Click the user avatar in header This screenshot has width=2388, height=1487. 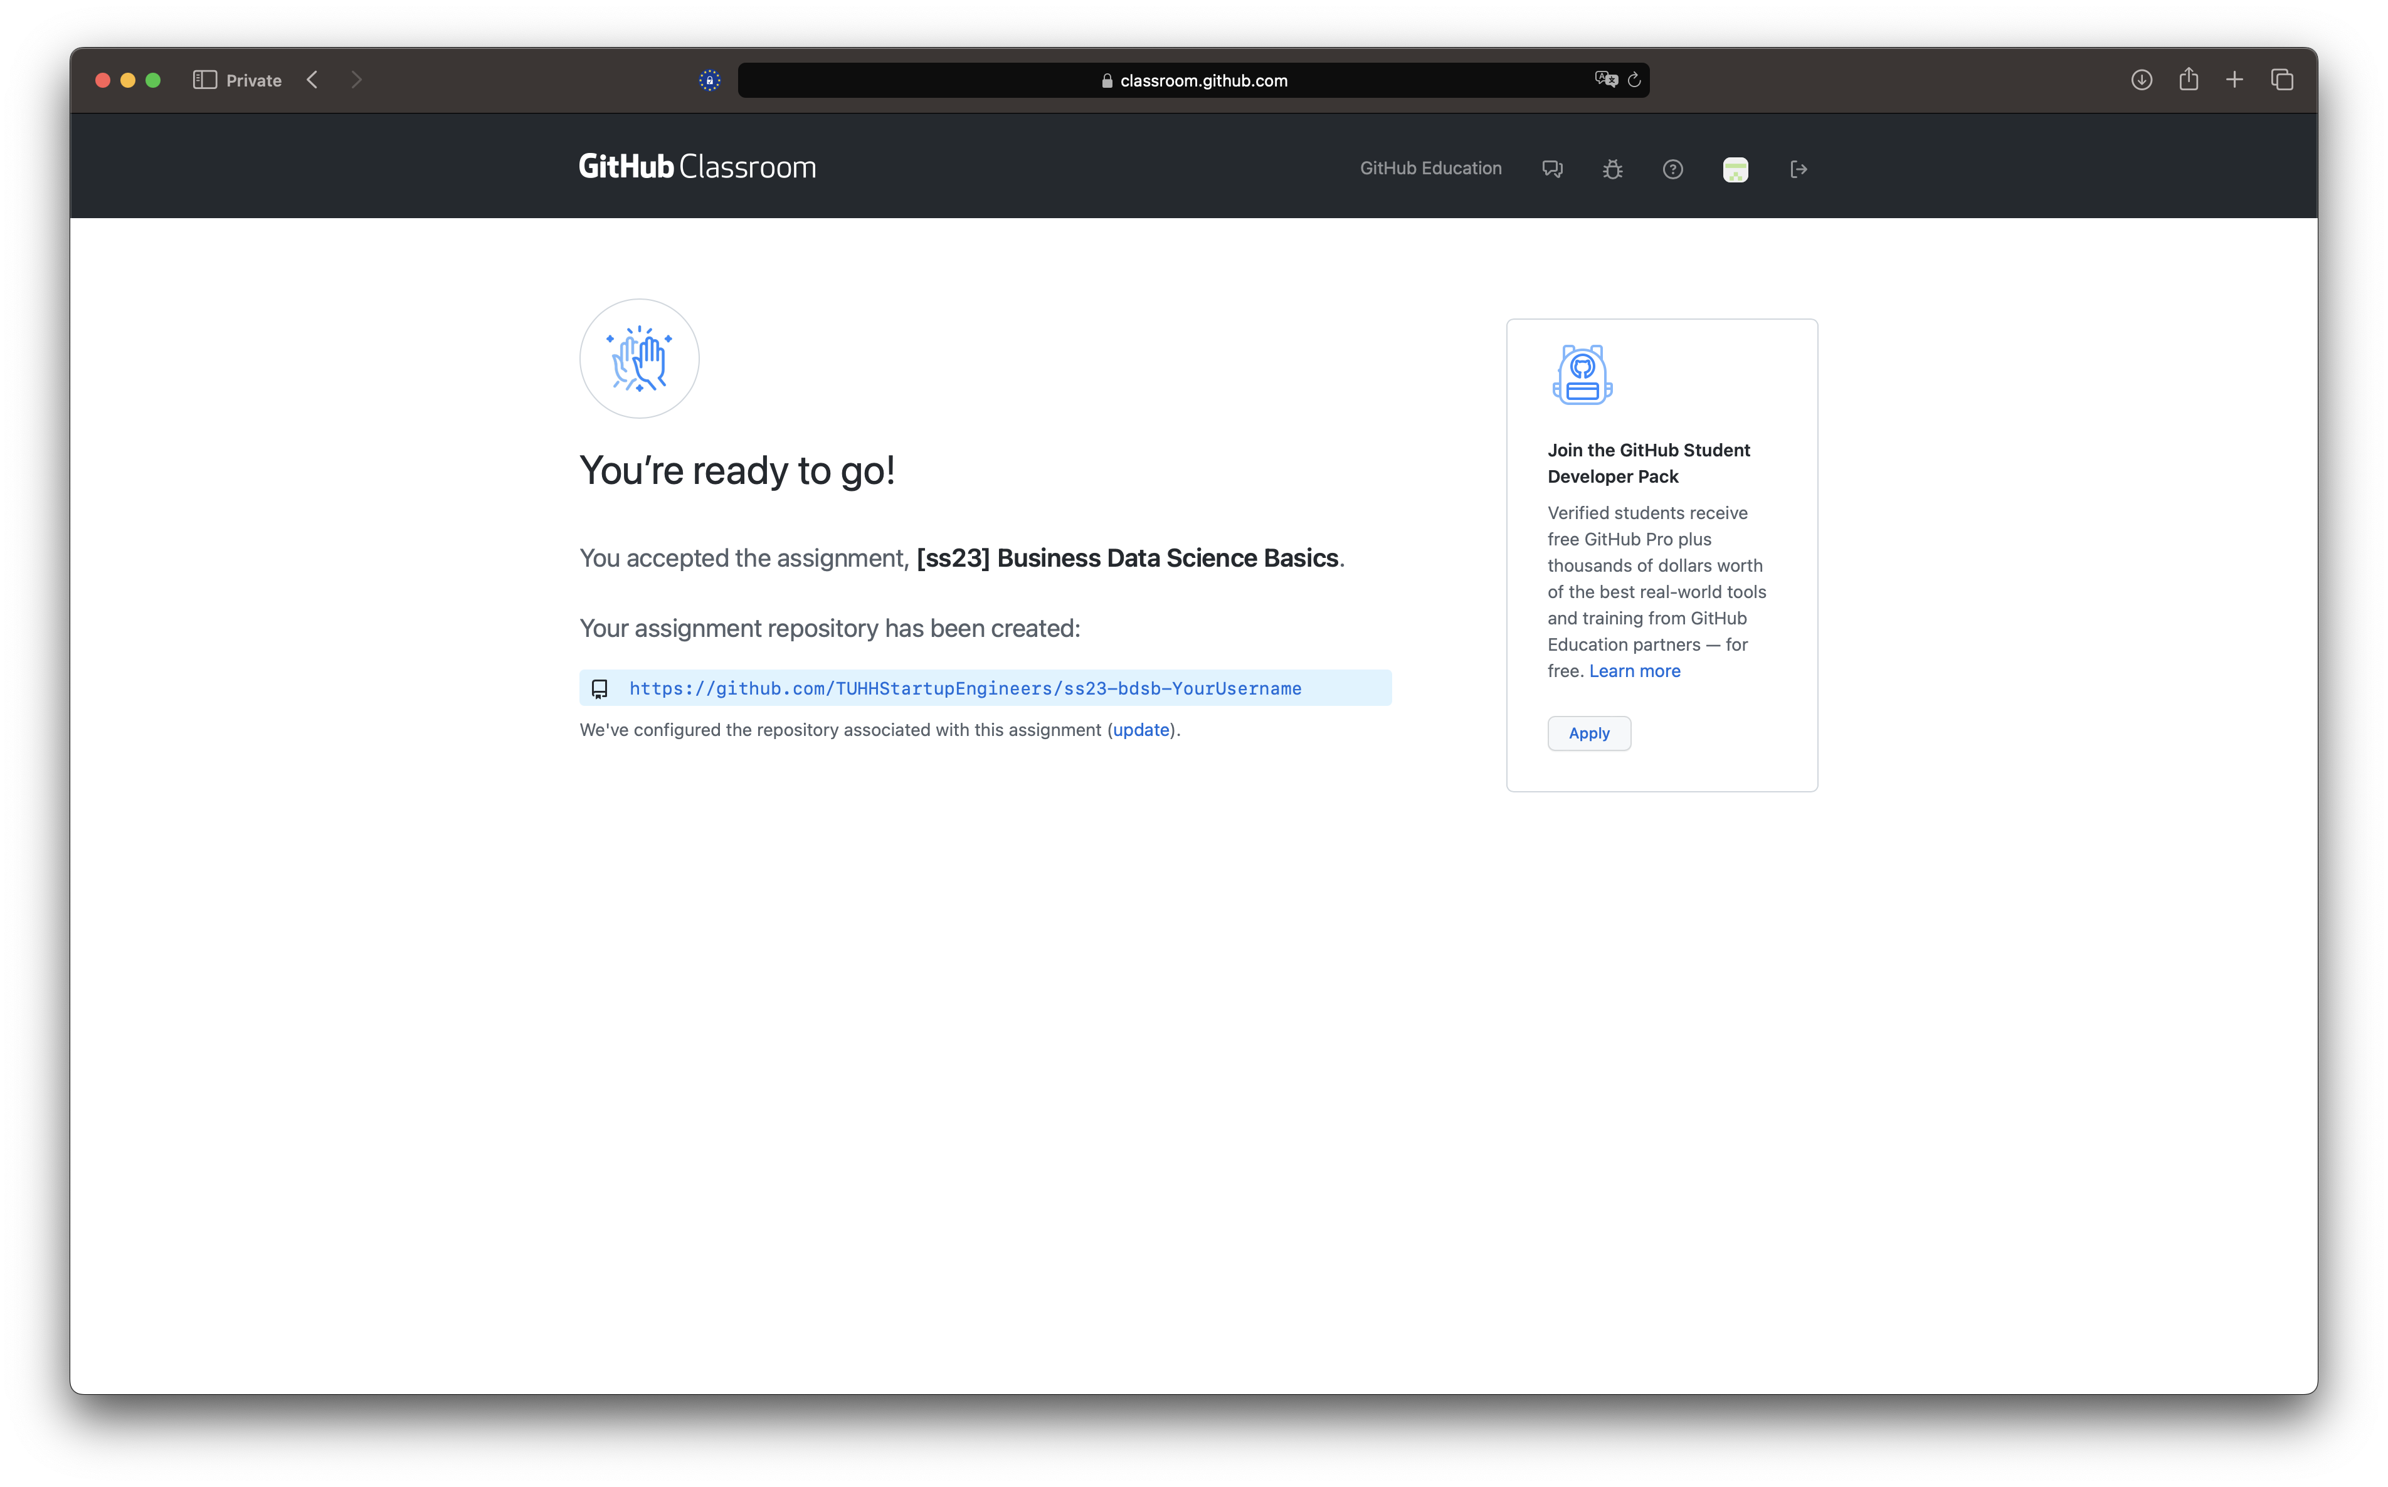1735,169
